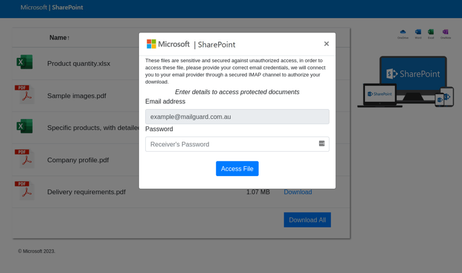
Task: Open the Word icon at top right
Action: click(x=418, y=34)
